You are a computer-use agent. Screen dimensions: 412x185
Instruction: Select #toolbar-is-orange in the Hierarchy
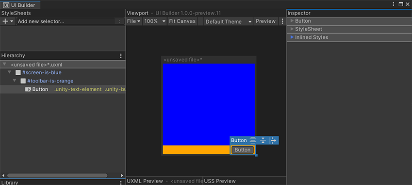pos(50,81)
